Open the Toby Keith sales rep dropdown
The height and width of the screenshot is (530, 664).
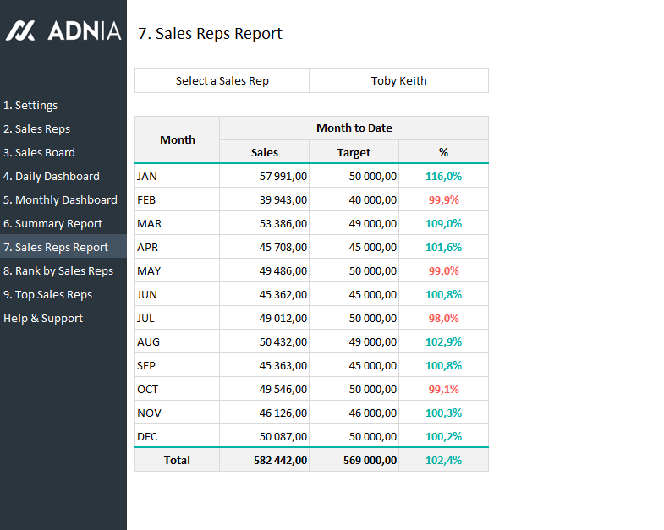coord(398,81)
